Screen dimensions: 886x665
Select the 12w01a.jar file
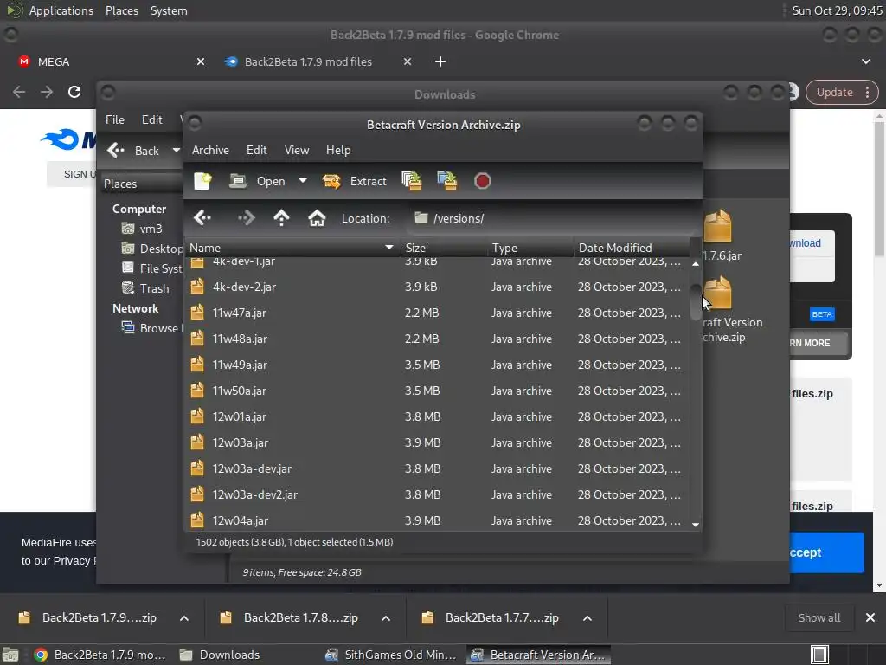(437, 416)
